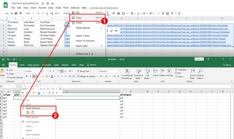
Task: Click the Sign in button in Excel
Action: pyautogui.click(x=199, y=59)
